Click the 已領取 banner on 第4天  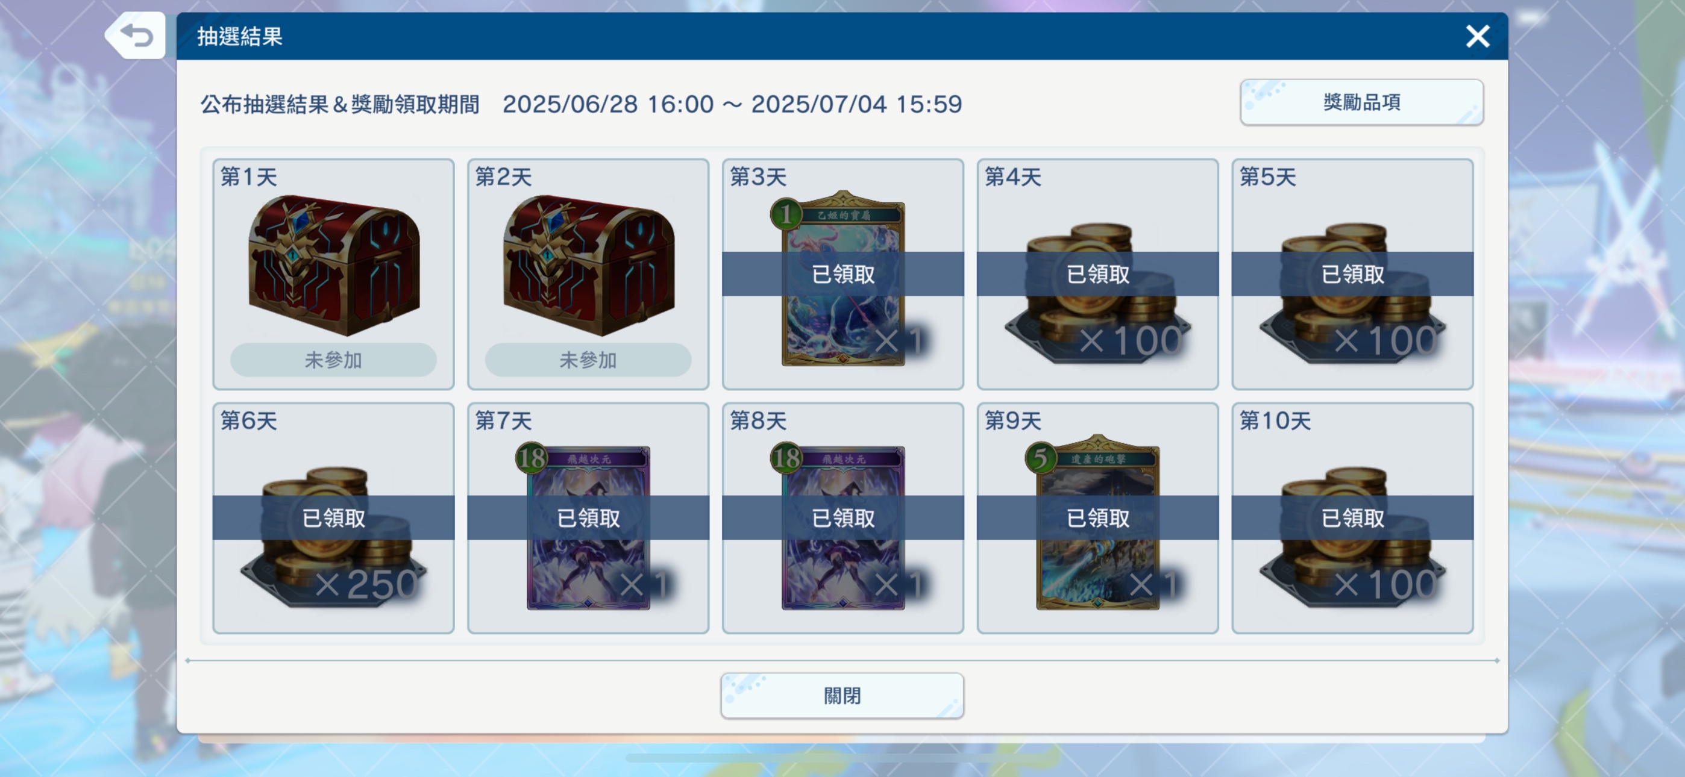[1097, 274]
